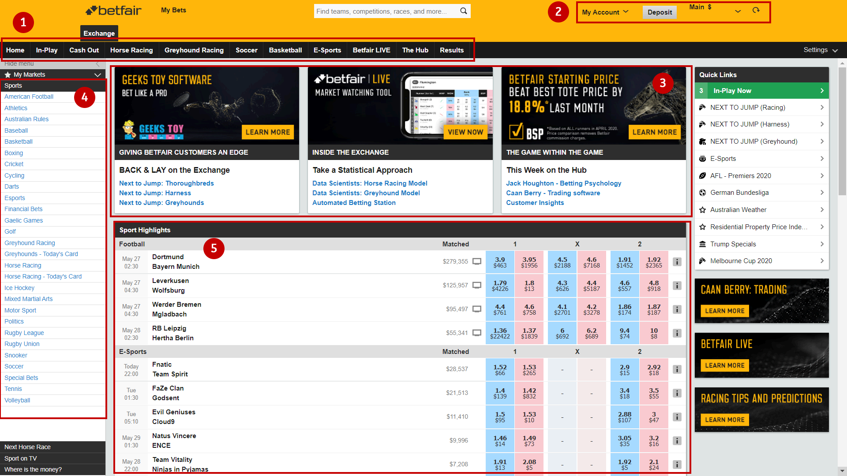Click the game controller icon next to E-Sports

click(702, 158)
